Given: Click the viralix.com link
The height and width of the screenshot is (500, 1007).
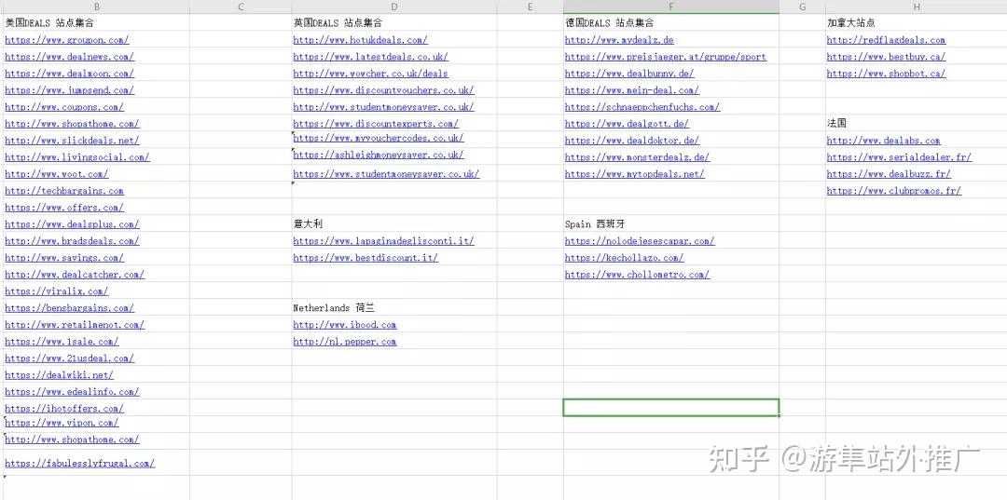Looking at the screenshot, I should (57, 291).
